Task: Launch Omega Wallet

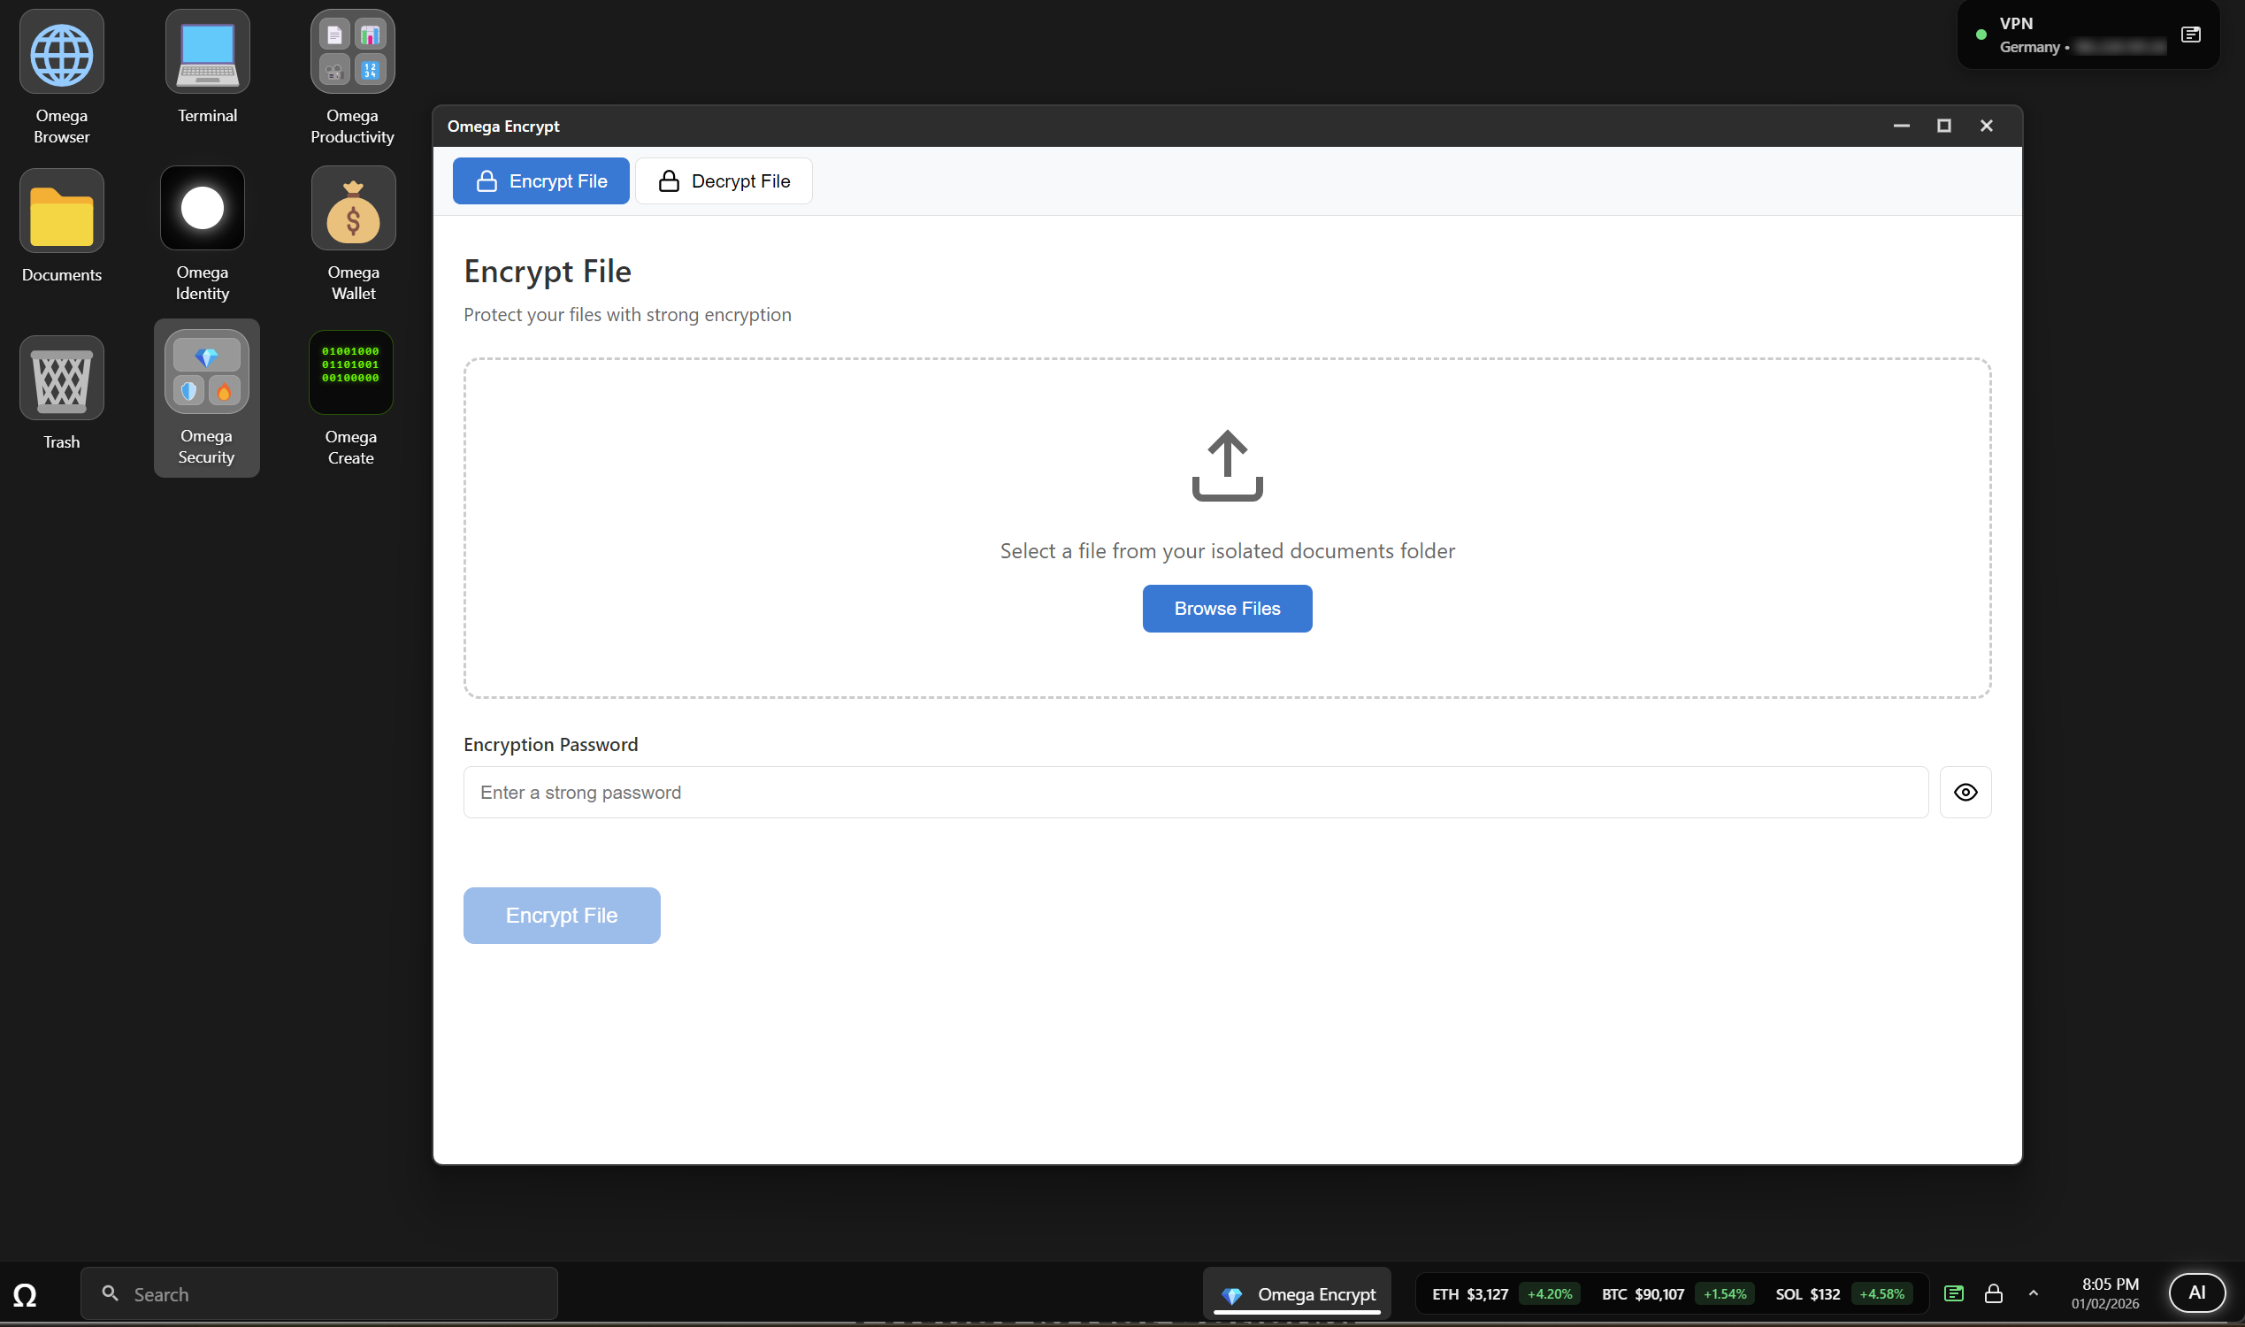Action: [352, 209]
